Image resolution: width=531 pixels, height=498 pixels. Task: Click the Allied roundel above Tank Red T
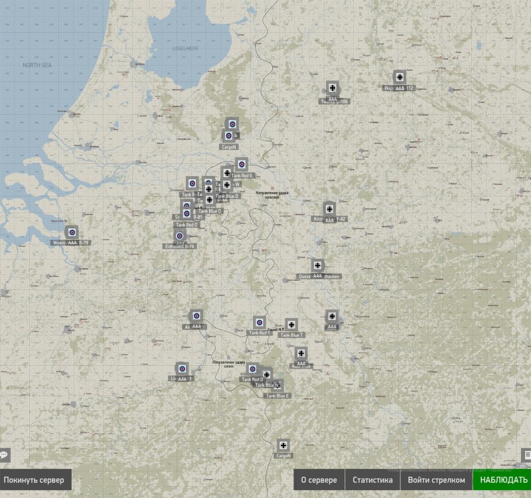(x=260, y=323)
